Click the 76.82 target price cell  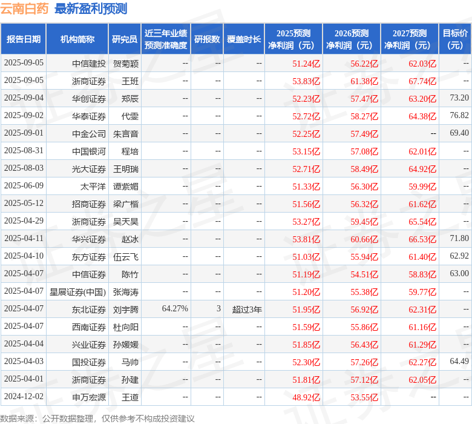point(459,116)
